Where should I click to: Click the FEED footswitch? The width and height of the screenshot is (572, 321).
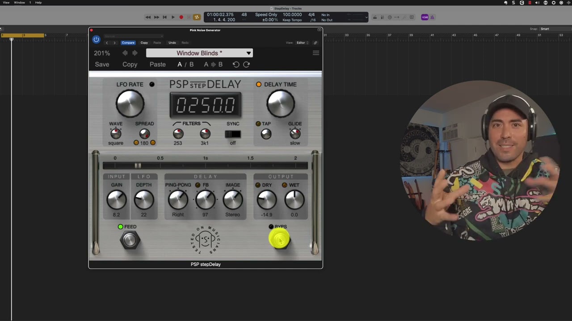(130, 241)
